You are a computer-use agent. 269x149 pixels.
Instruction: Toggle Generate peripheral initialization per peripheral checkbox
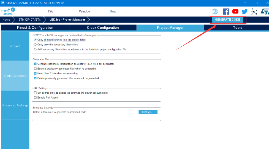click(35, 64)
